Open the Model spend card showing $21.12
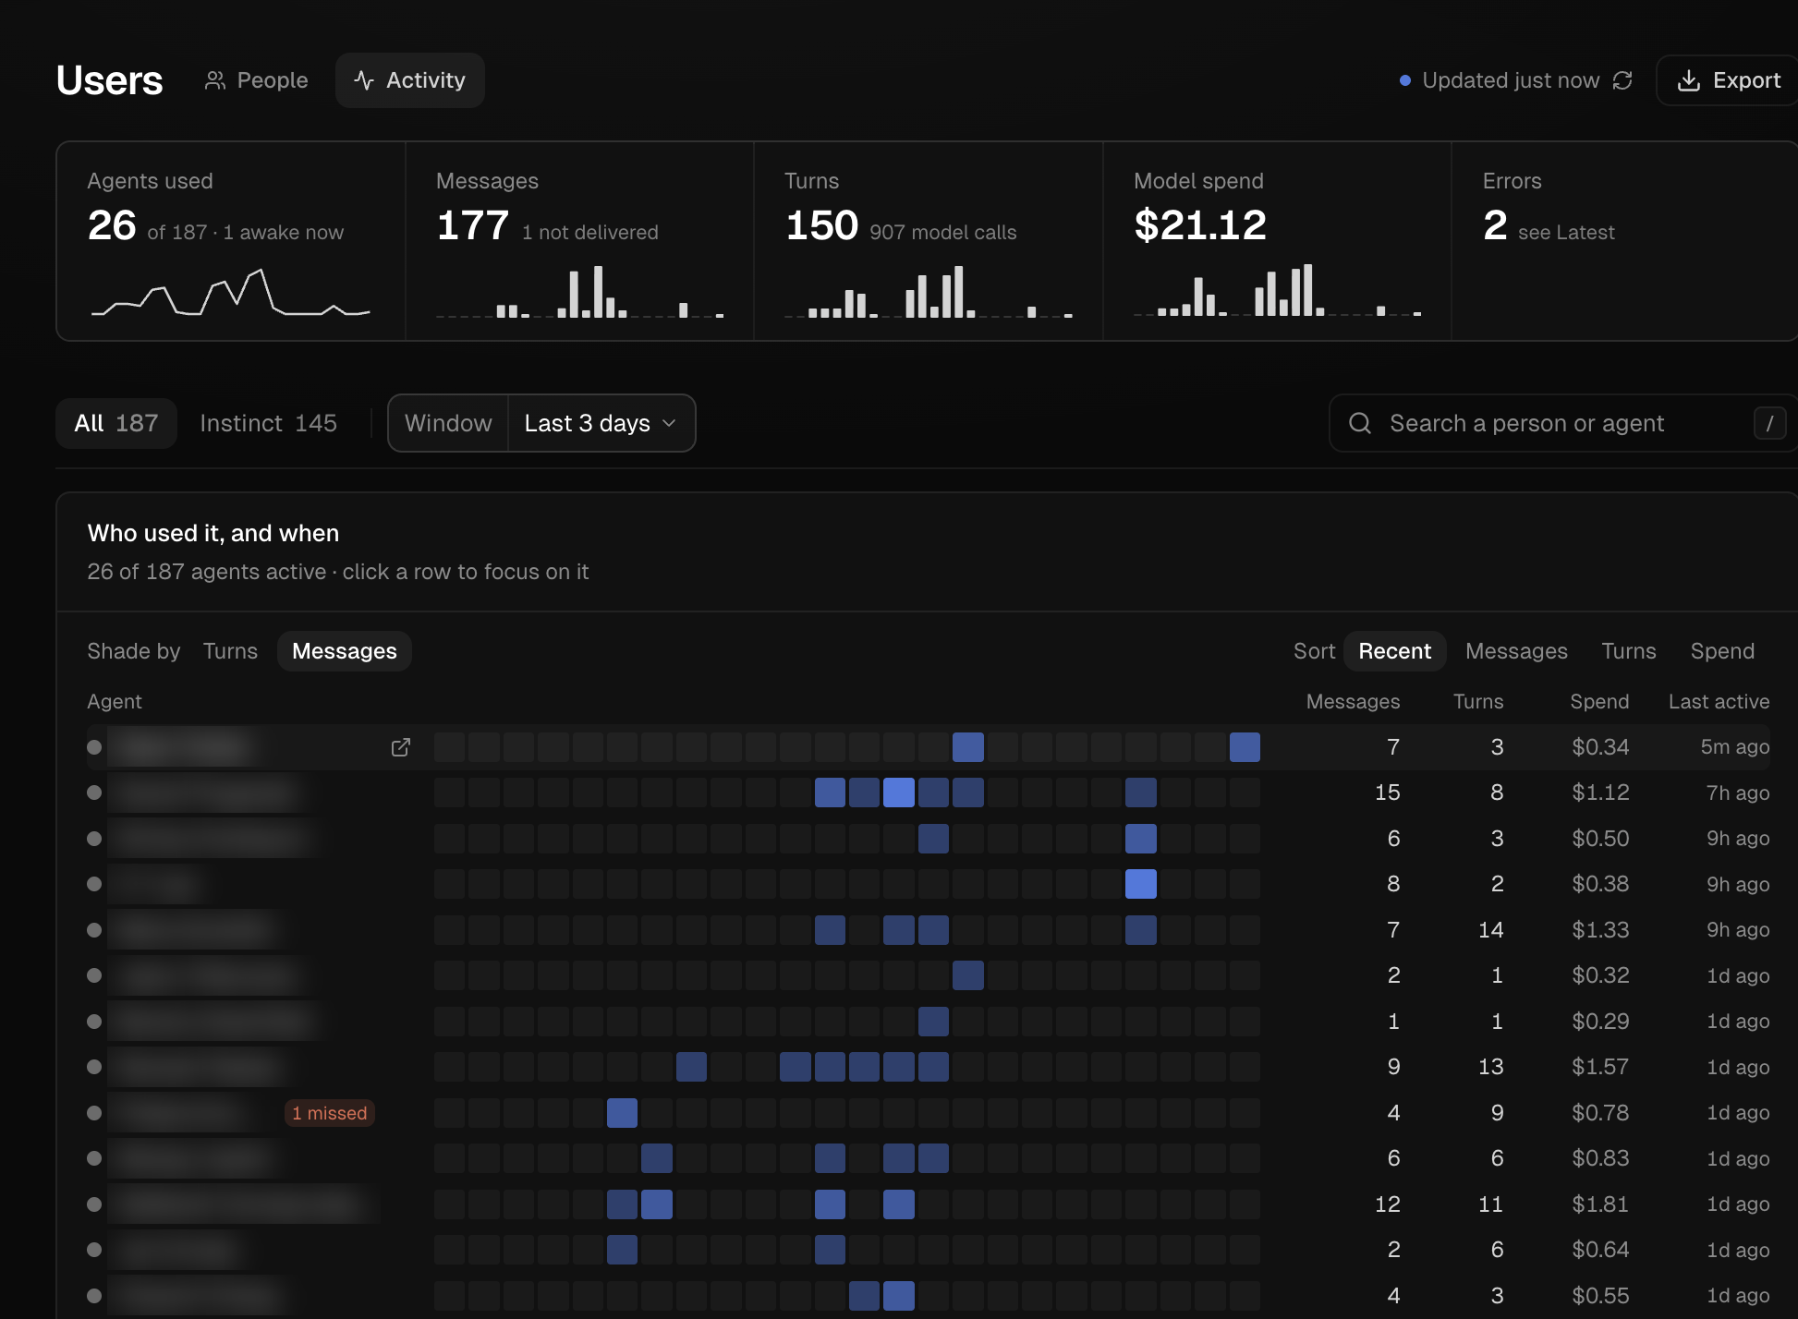 pos(1277,241)
